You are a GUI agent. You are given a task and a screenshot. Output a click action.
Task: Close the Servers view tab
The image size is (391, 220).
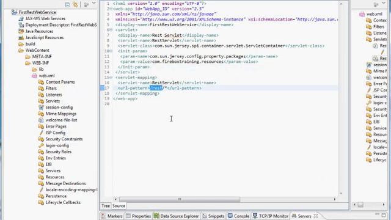(x=316, y=216)
